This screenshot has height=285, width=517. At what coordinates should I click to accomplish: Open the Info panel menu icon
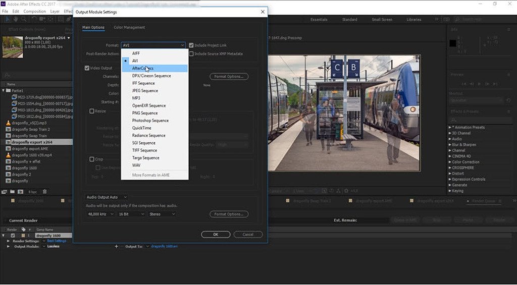tap(509, 29)
